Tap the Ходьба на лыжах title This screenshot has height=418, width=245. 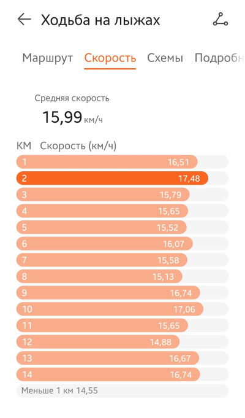coord(100,20)
